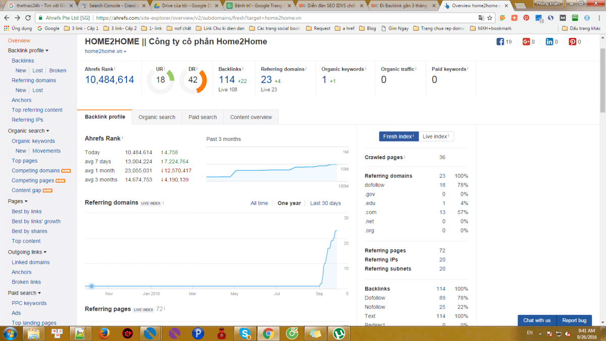
Task: Switch to the Organic search tab
Action: 157,117
